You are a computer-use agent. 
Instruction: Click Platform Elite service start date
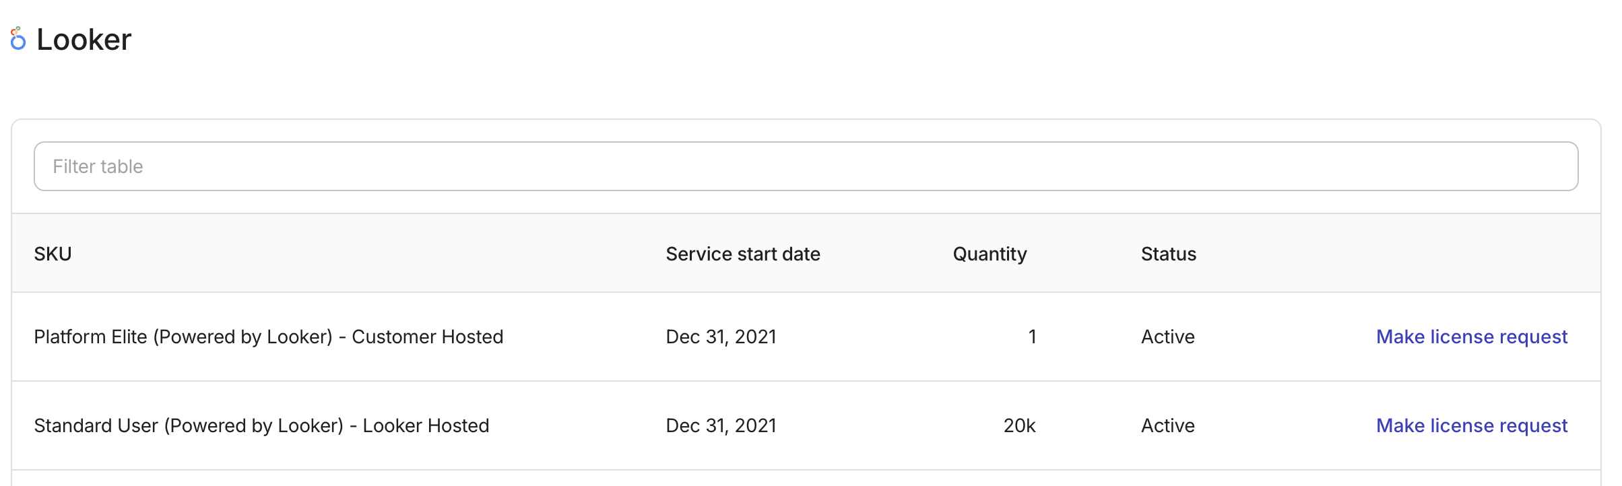[721, 337]
